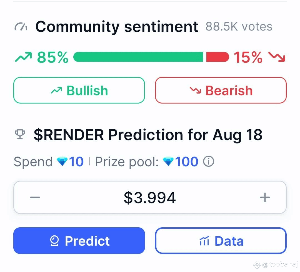The height and width of the screenshot is (272, 300).
Task: Click the 85% bullish percentage label
Action: point(52,57)
